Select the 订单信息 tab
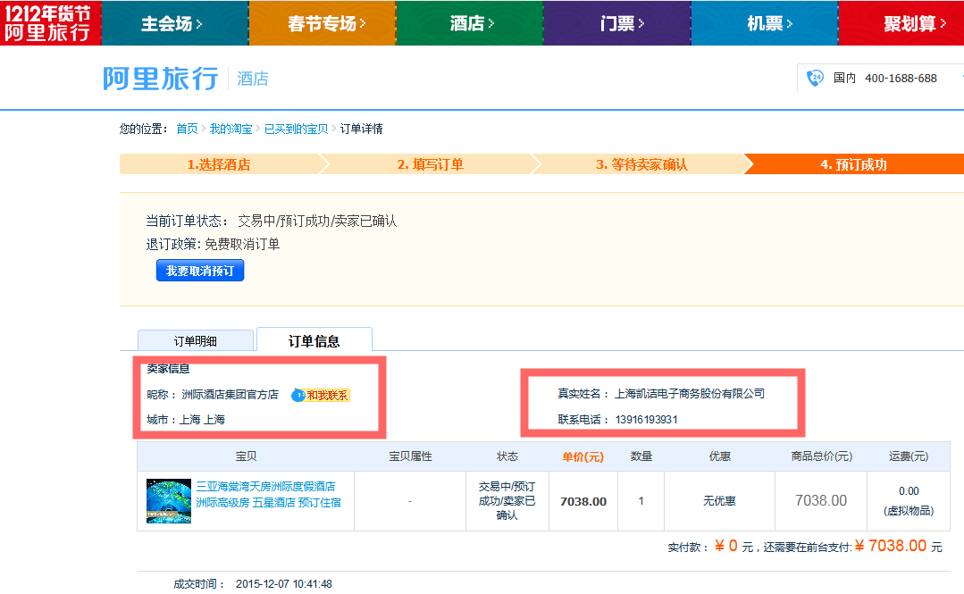The image size is (964, 594). (314, 339)
